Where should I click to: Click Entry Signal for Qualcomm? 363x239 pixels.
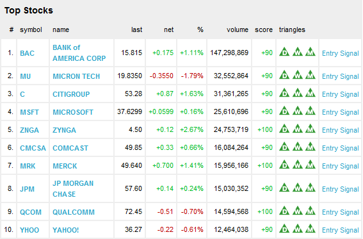point(341,212)
